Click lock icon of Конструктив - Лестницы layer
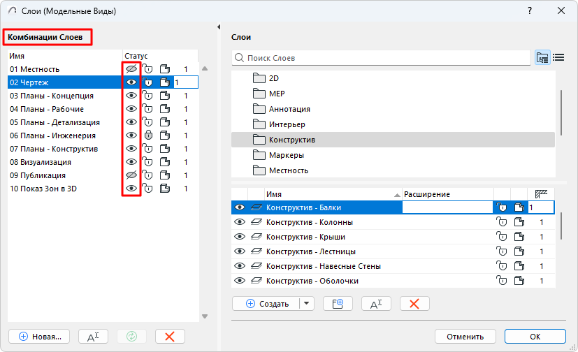578x352 pixels. click(x=500, y=251)
